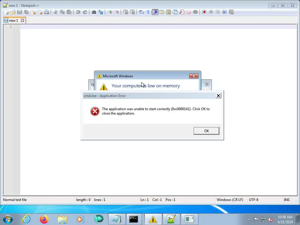
Task: Toggle synchronize horizontal scrolling icon
Action: (x=132, y=12)
